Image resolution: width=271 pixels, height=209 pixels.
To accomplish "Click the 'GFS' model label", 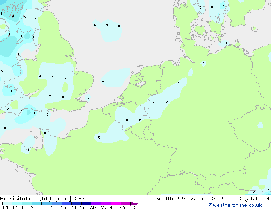I will coord(80,199).
